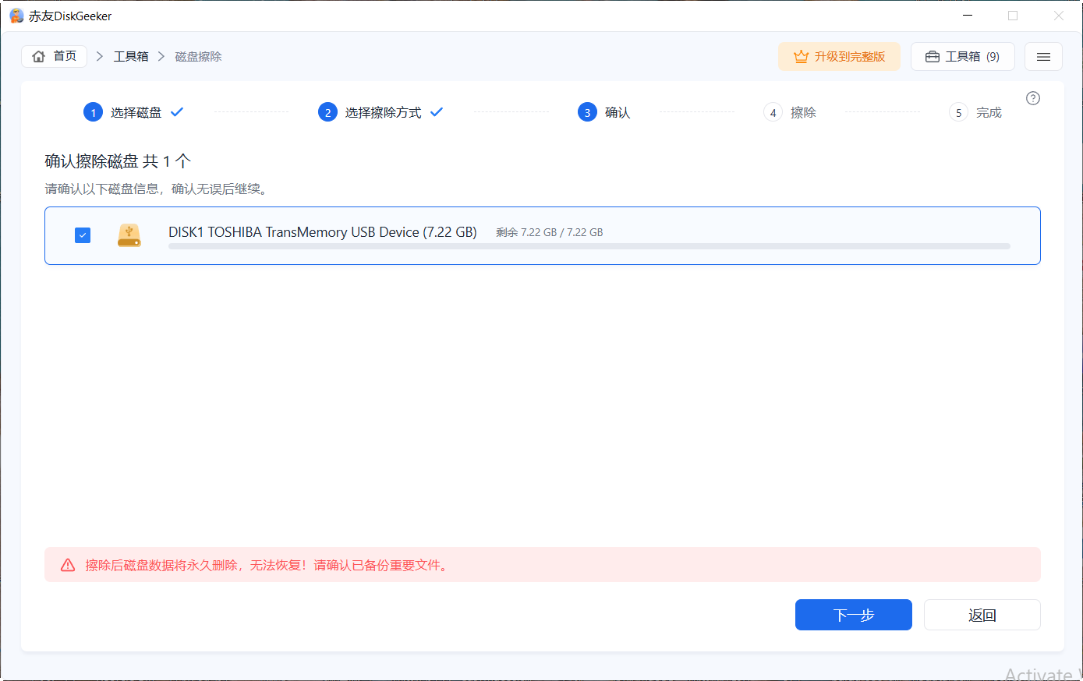Go to step 2 选择擦除方式
Viewport: 1083px width, 681px height.
(x=381, y=112)
